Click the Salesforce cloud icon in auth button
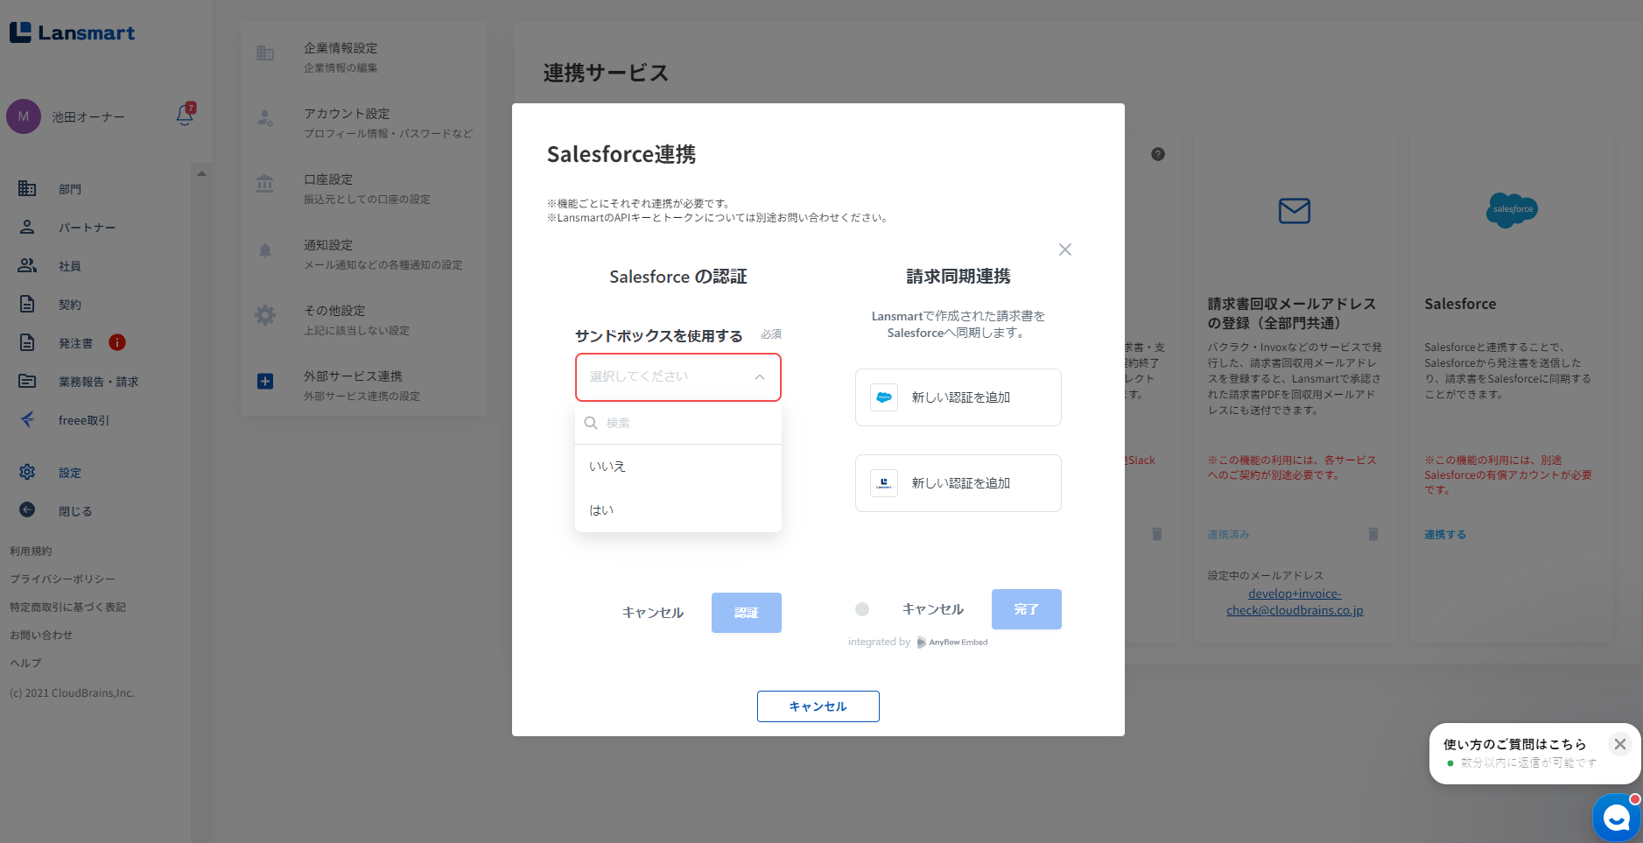The width and height of the screenshot is (1643, 843). click(884, 397)
